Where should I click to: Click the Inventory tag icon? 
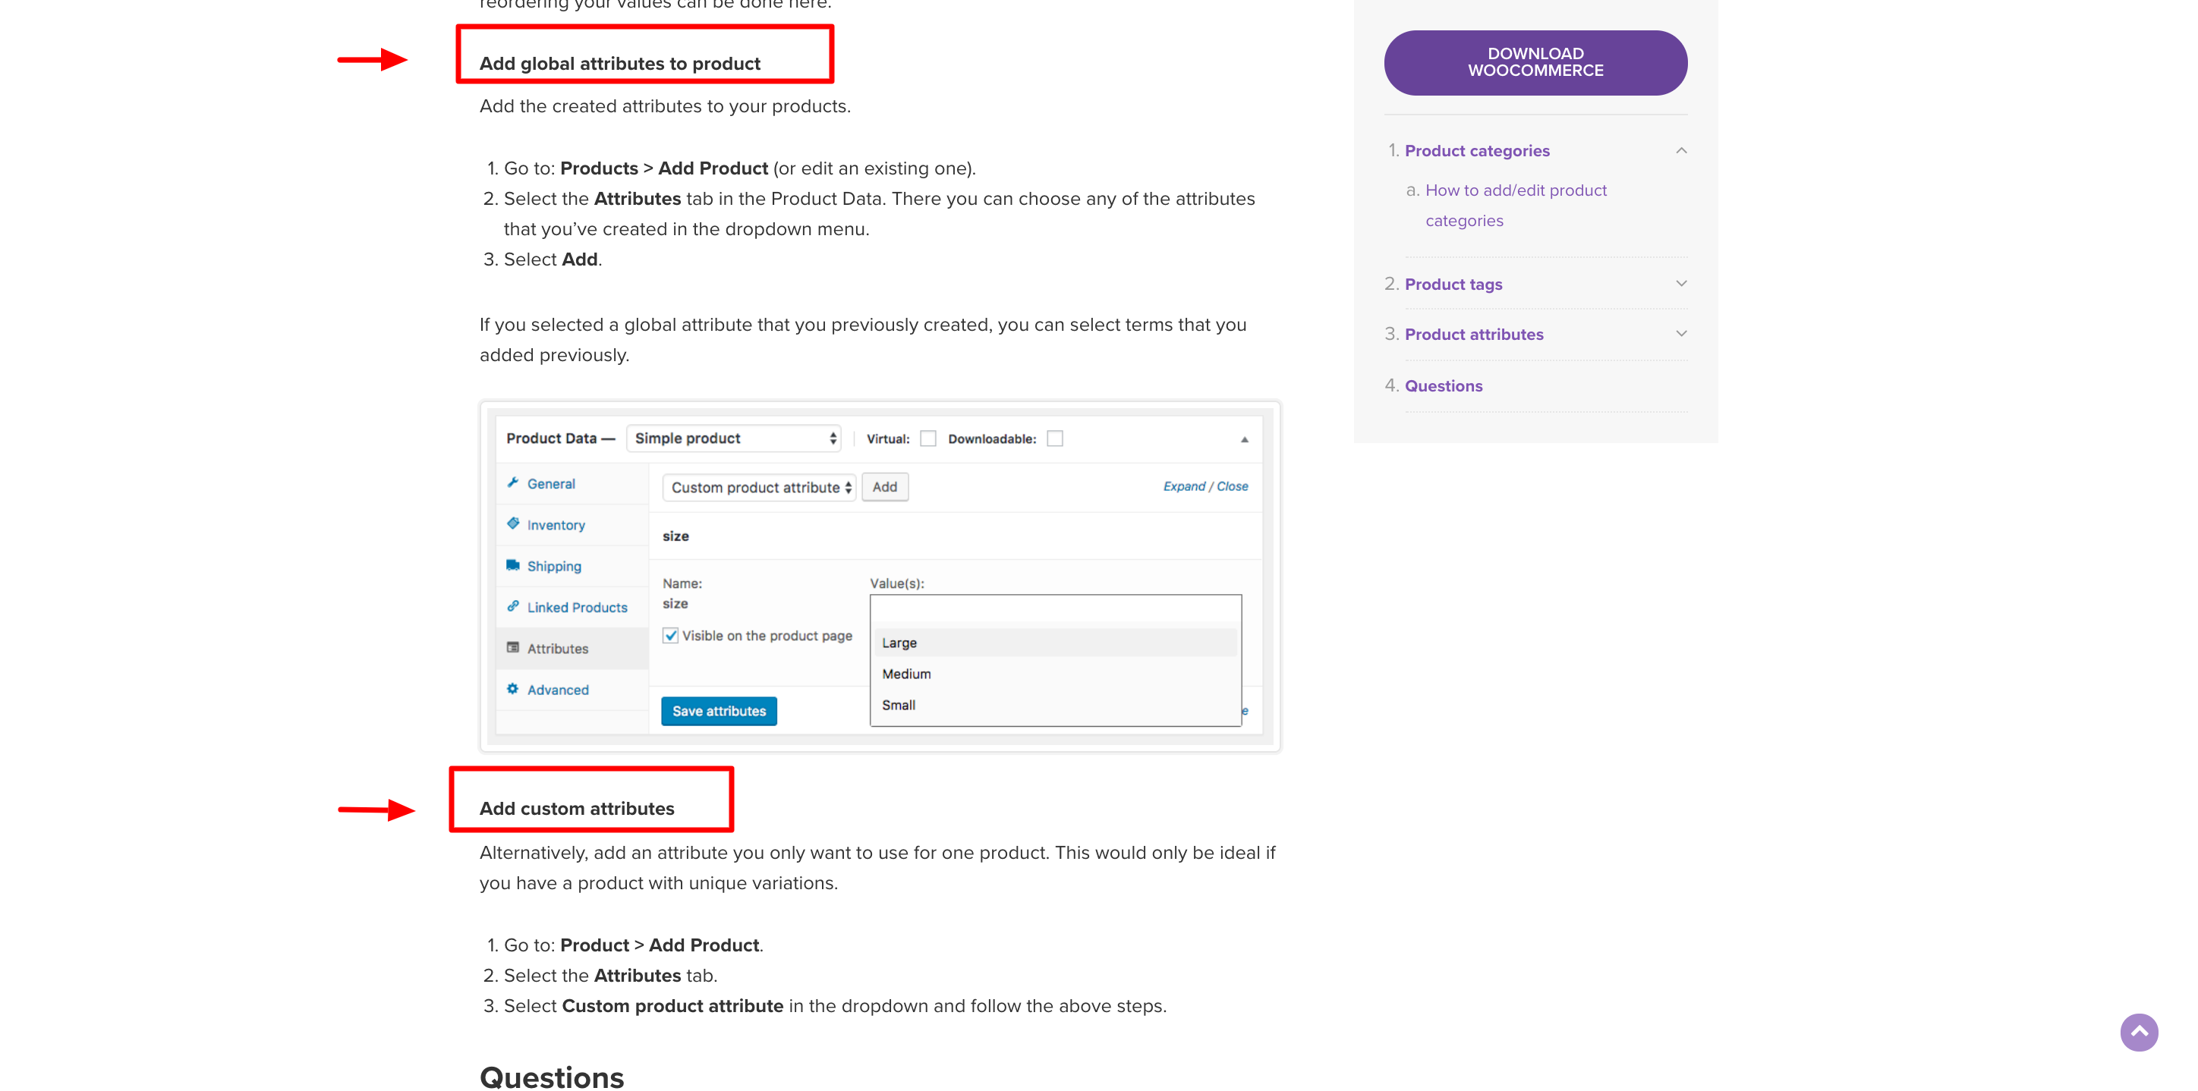point(513,523)
